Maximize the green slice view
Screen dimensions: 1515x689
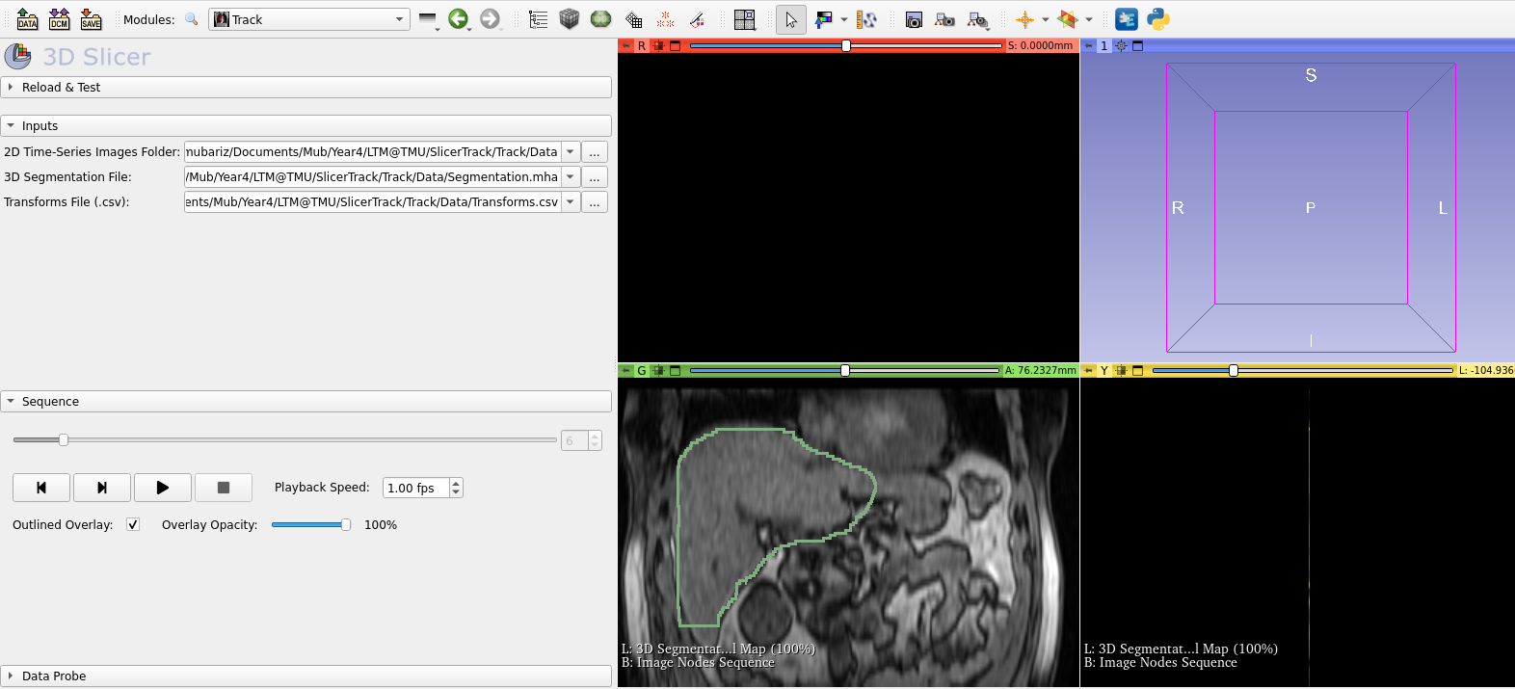click(x=675, y=370)
